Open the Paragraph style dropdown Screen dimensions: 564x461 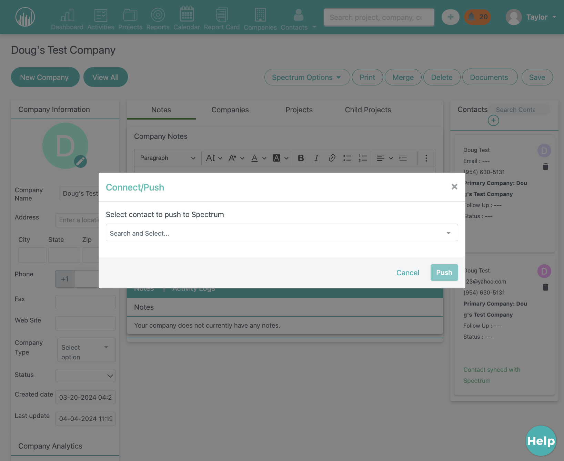[x=168, y=158]
